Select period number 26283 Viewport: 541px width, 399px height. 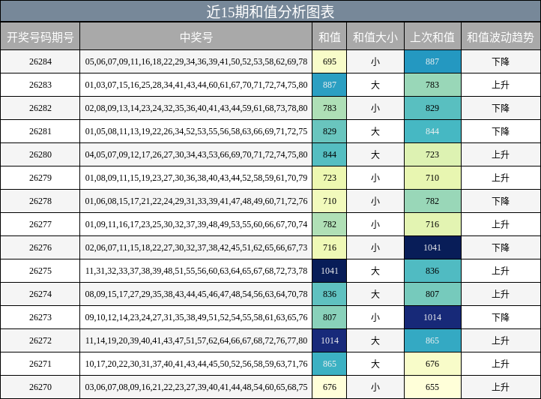40,85
